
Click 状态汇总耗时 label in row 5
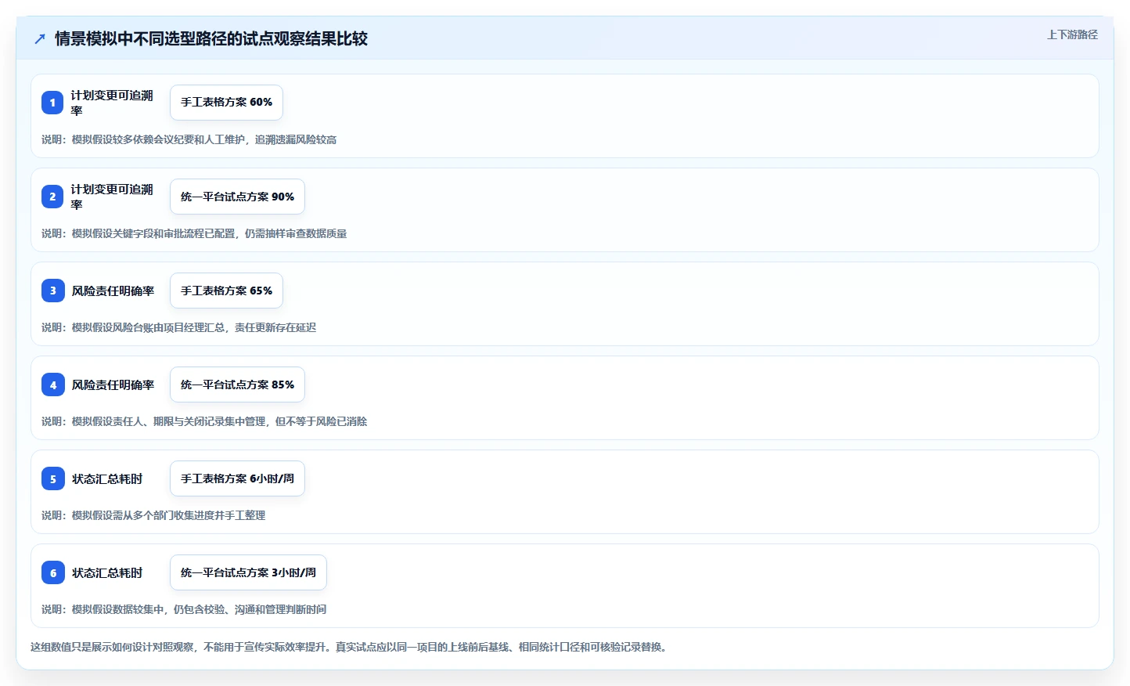coord(107,478)
